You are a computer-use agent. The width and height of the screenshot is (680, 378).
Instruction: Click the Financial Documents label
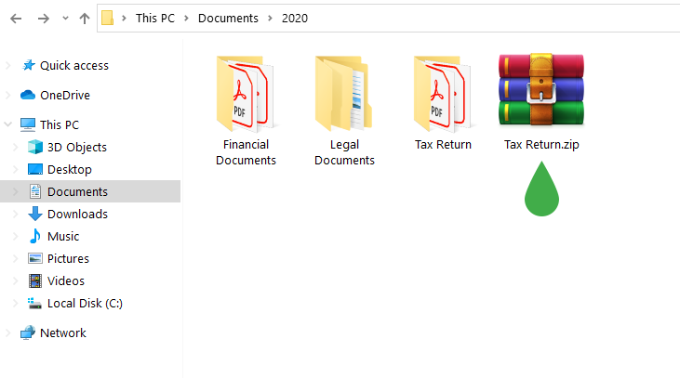246,152
